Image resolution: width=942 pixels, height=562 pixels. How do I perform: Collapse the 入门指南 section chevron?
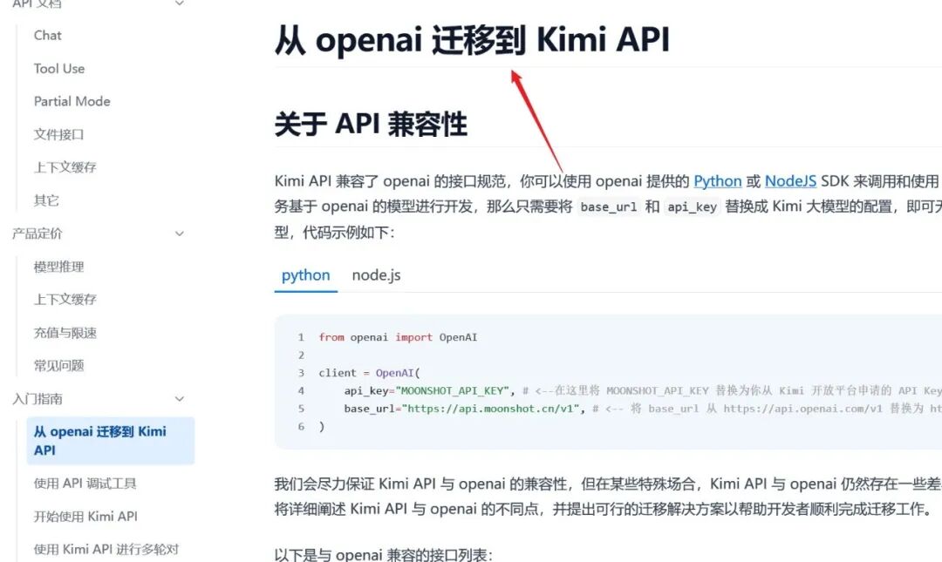179,399
